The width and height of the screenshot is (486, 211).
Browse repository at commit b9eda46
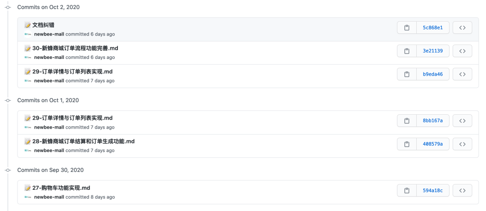tap(463, 74)
